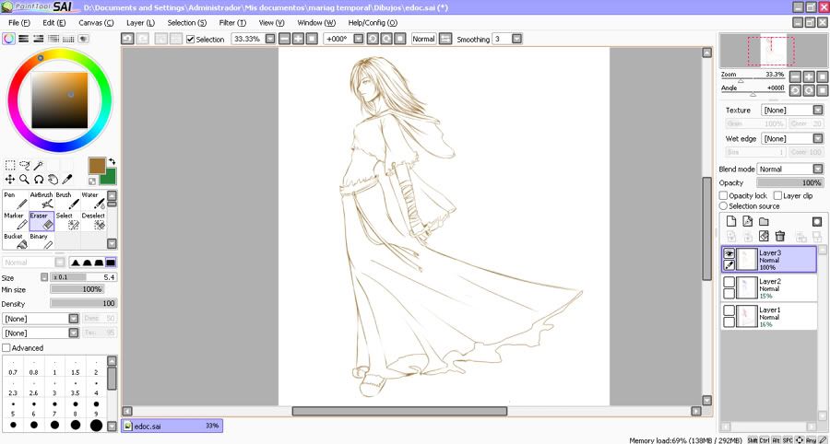Activate the magic wand tool
This screenshot has height=444, width=830.
pos(38,166)
